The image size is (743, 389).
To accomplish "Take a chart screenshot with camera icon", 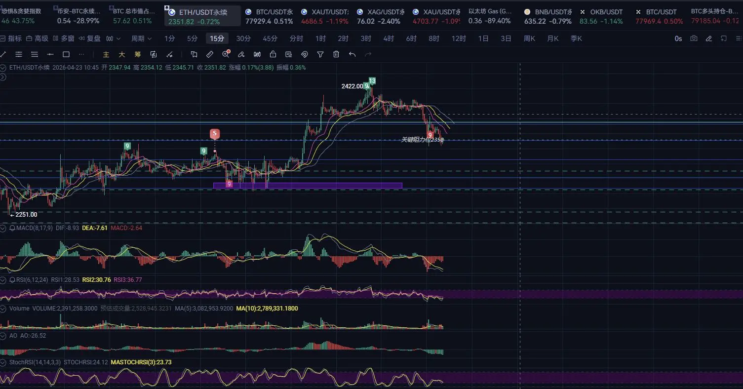I will pyautogui.click(x=694, y=39).
